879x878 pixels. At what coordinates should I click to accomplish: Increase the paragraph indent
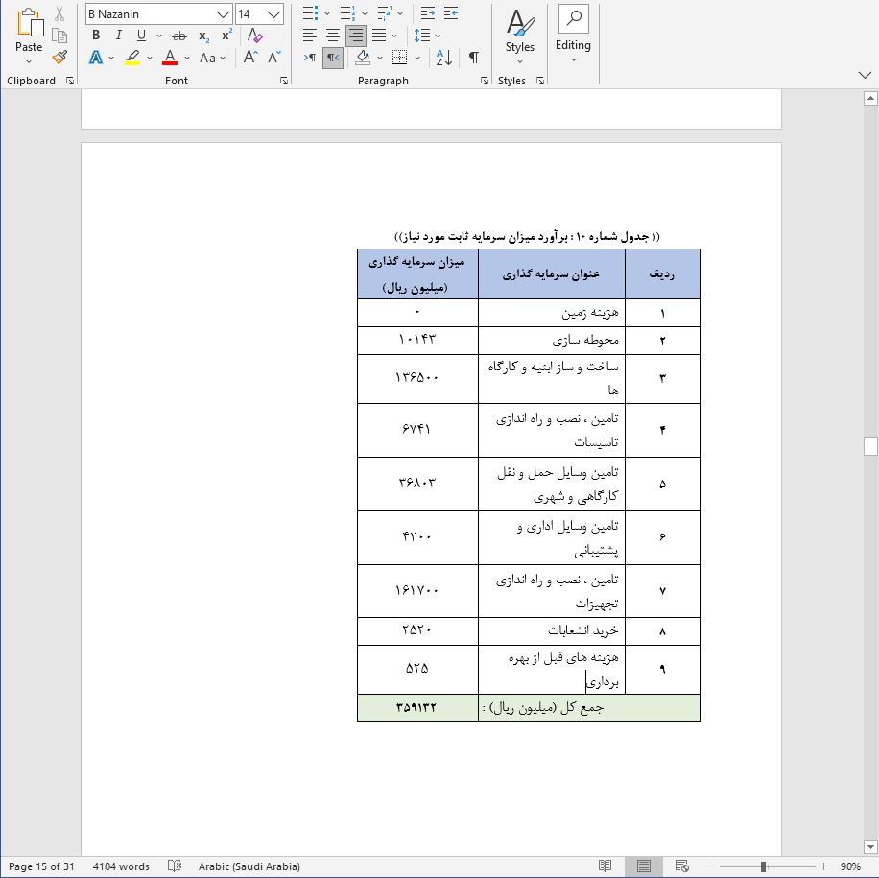(450, 13)
